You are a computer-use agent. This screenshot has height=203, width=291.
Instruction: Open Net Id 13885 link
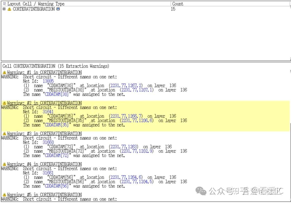coord(48,81)
